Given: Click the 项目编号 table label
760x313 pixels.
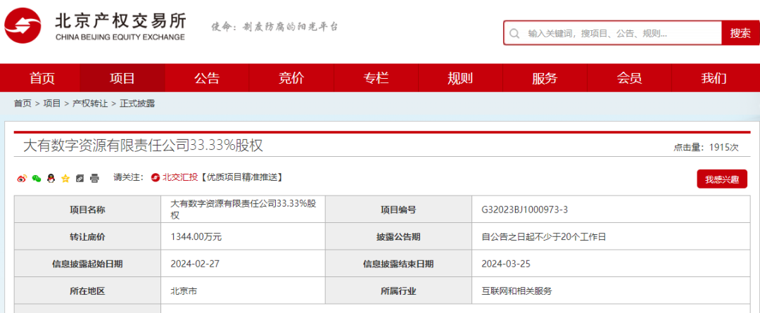Looking at the screenshot, I should click(x=398, y=210).
